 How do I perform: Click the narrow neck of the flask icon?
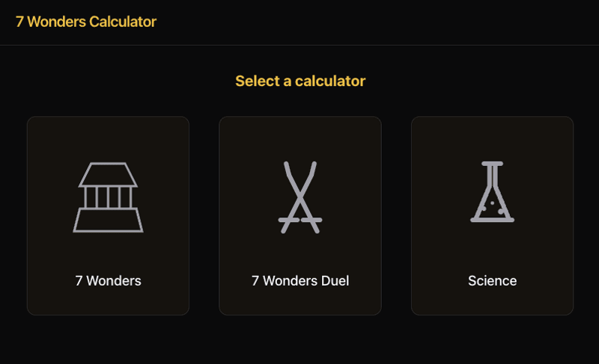pos(493,176)
